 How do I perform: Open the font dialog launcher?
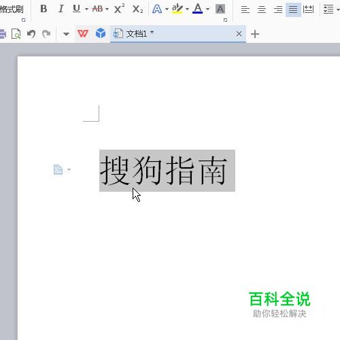point(225,20)
